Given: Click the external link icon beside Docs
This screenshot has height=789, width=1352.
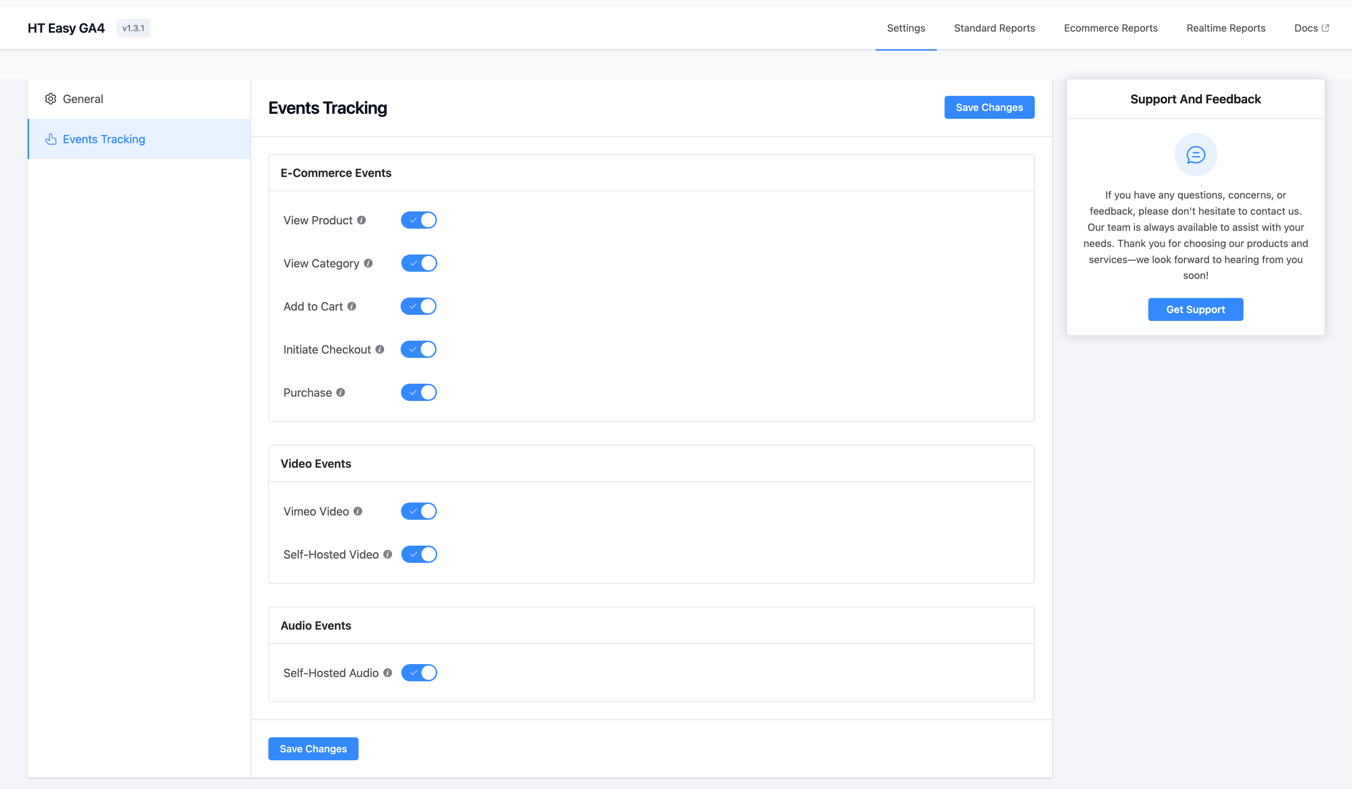Looking at the screenshot, I should click(x=1325, y=28).
